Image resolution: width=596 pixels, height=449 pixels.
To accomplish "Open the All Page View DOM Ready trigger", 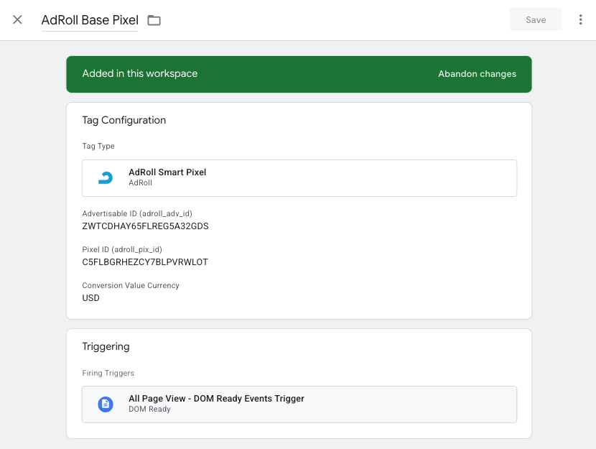I will 216,399.
